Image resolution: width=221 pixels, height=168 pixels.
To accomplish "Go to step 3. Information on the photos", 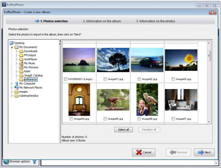I will click(155, 21).
